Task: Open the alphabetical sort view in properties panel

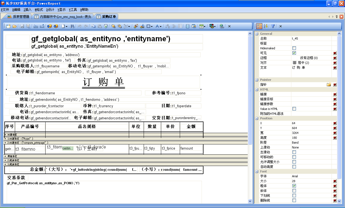Action: (x=266, y=26)
